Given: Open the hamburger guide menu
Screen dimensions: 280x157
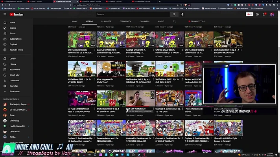Looking at the screenshot, I should click(x=5, y=15).
